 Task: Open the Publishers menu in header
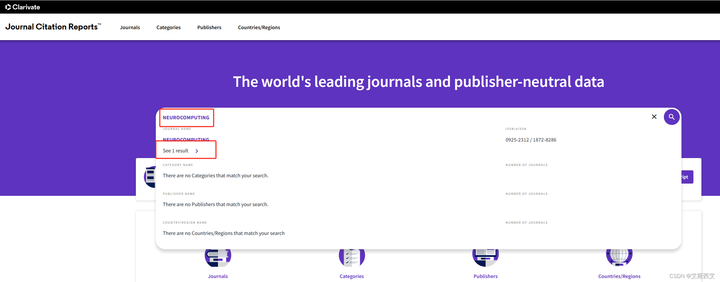tap(209, 28)
